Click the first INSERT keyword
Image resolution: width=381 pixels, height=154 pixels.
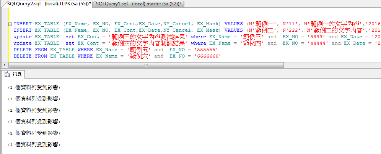click(x=23, y=24)
